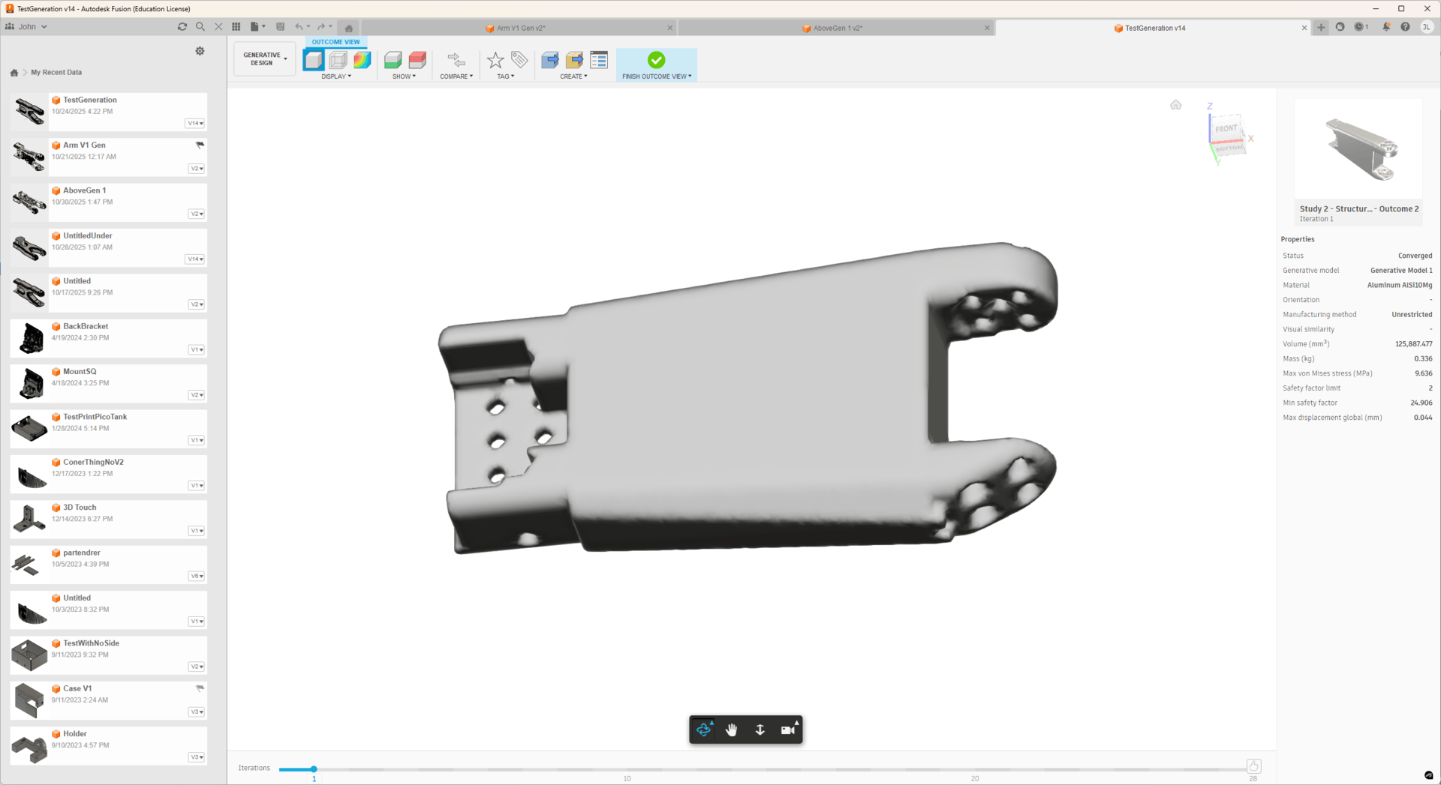This screenshot has height=785, width=1441.
Task: Switch to the Arm V1 Gen v2 tab
Action: (x=519, y=28)
